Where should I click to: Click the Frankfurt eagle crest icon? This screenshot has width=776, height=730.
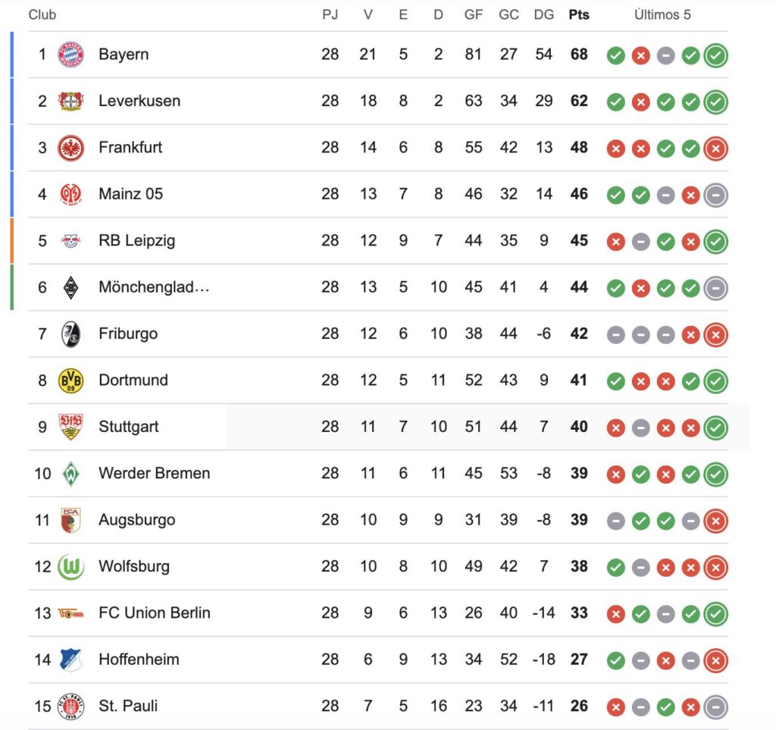point(70,148)
